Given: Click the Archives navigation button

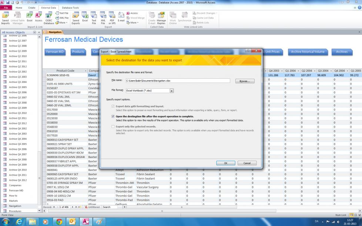Looking at the screenshot, I should tap(342, 52).
